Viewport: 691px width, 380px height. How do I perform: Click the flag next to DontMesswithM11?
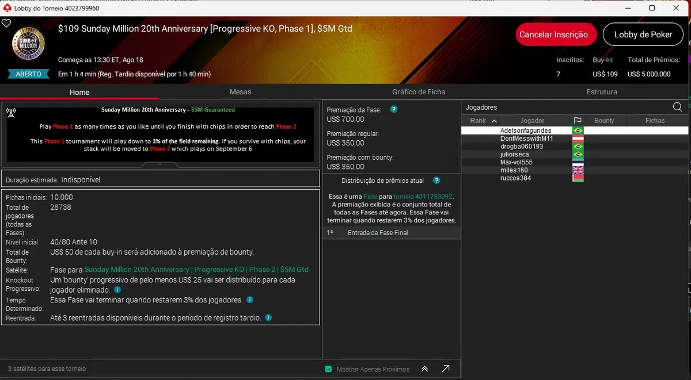[578, 139]
